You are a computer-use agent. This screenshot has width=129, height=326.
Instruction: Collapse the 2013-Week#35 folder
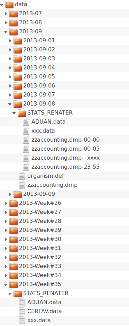click(x=6, y=284)
